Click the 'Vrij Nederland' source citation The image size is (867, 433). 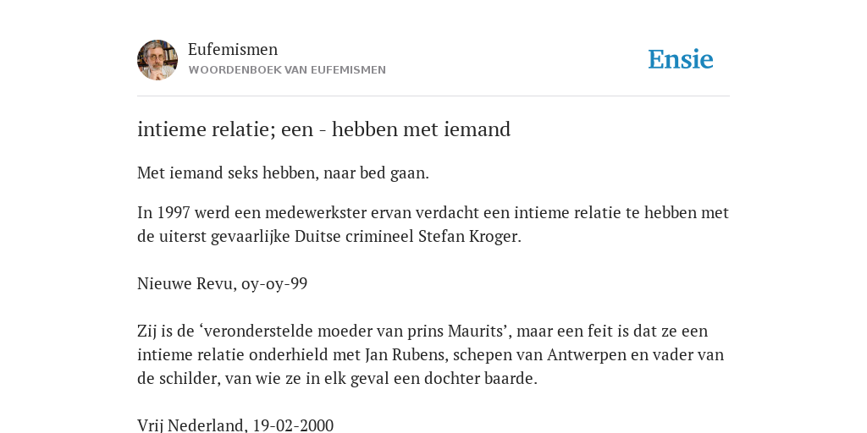pos(235,425)
